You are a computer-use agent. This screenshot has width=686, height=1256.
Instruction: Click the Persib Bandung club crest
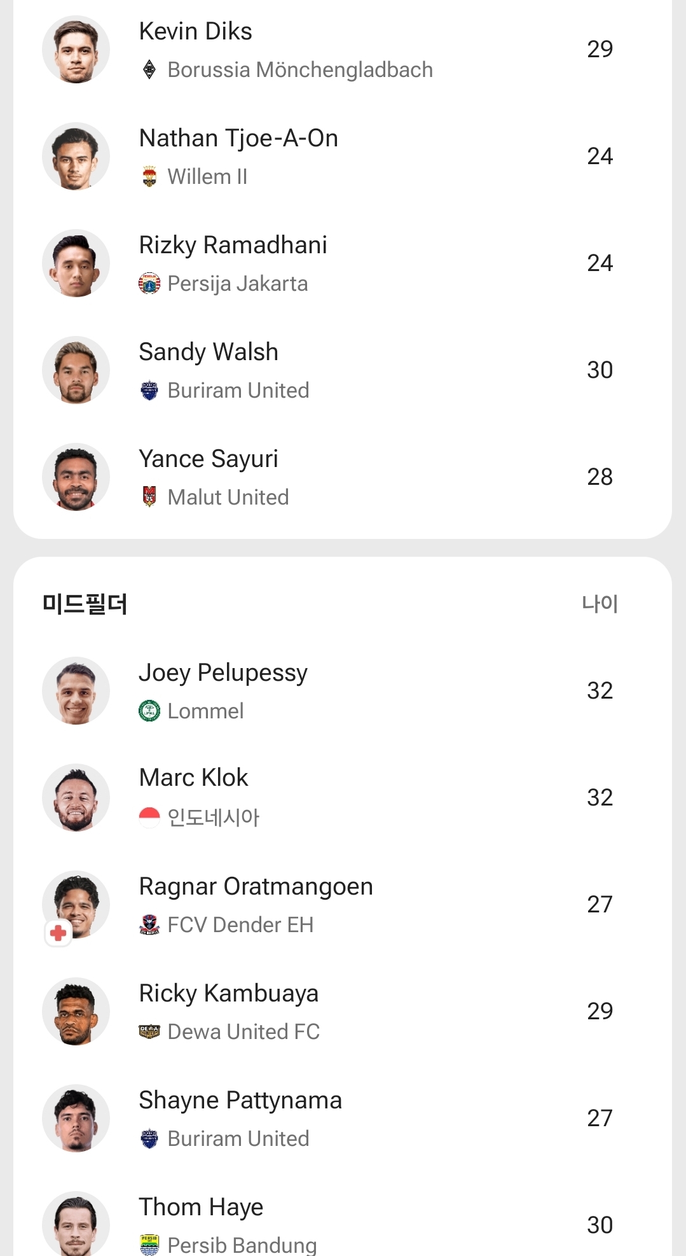pos(149,1245)
